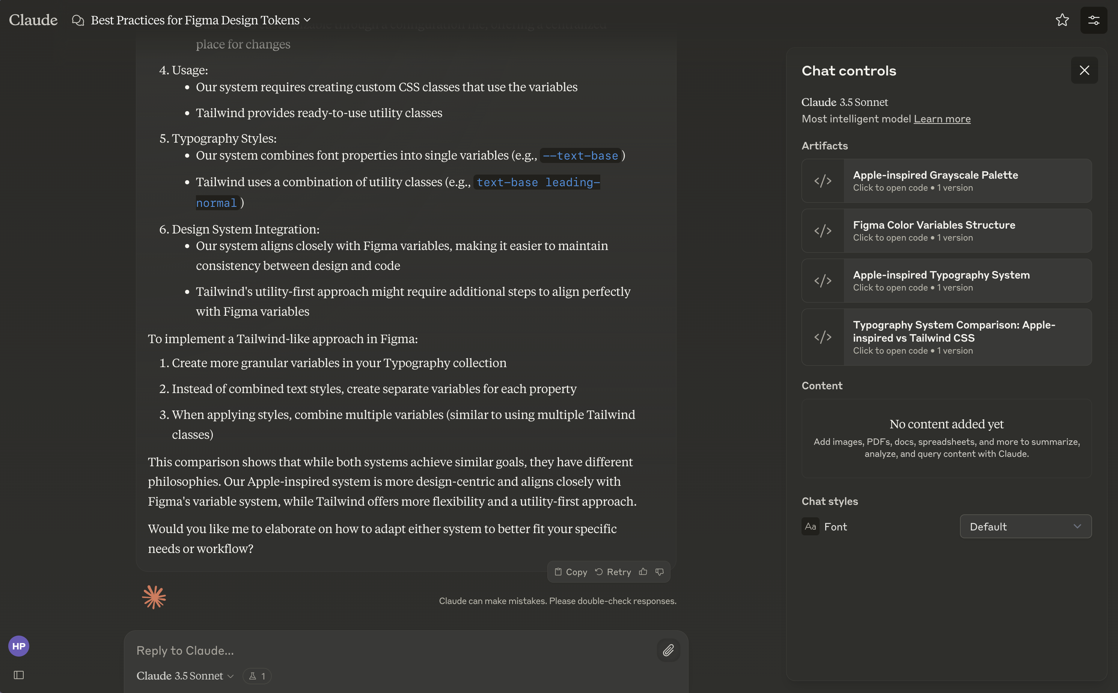The width and height of the screenshot is (1118, 693).
Task: Click the '5. Typography Styles:' line
Action: tap(218, 139)
